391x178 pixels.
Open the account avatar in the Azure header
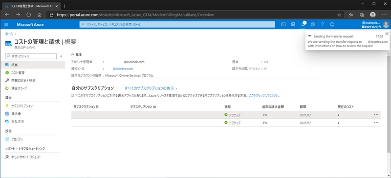(x=386, y=24)
